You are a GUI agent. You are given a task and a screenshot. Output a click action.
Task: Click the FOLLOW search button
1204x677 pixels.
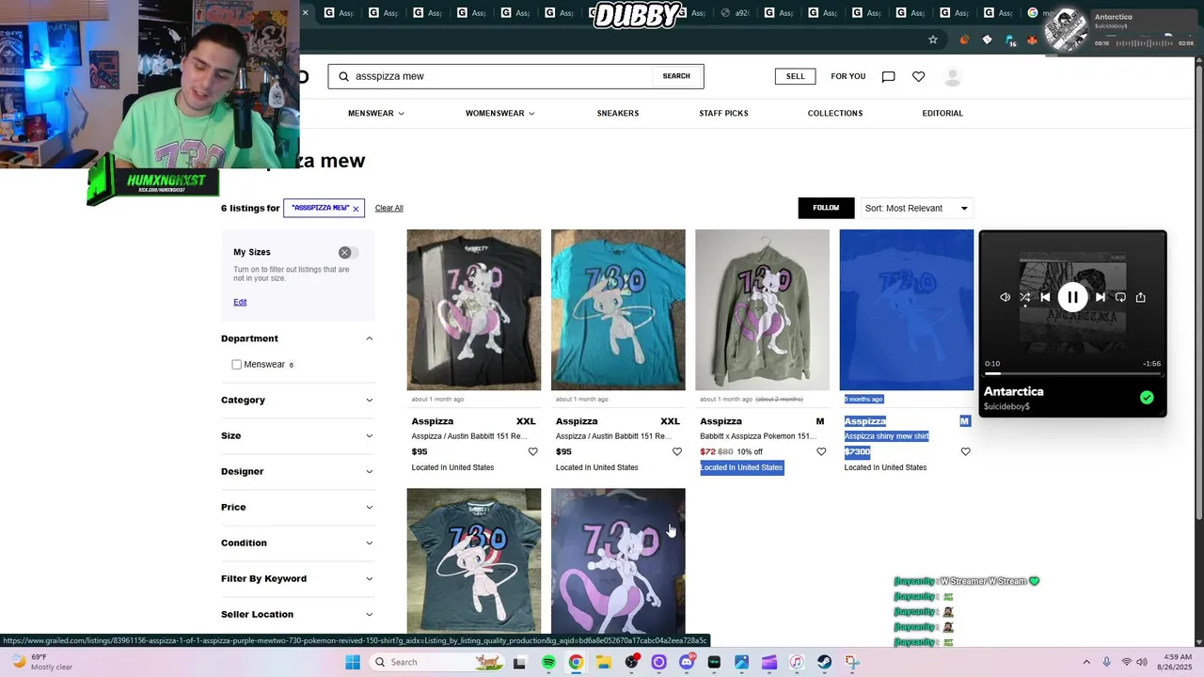click(x=826, y=208)
